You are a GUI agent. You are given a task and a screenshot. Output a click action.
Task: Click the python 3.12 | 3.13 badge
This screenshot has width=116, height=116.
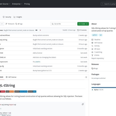pos(21,91)
